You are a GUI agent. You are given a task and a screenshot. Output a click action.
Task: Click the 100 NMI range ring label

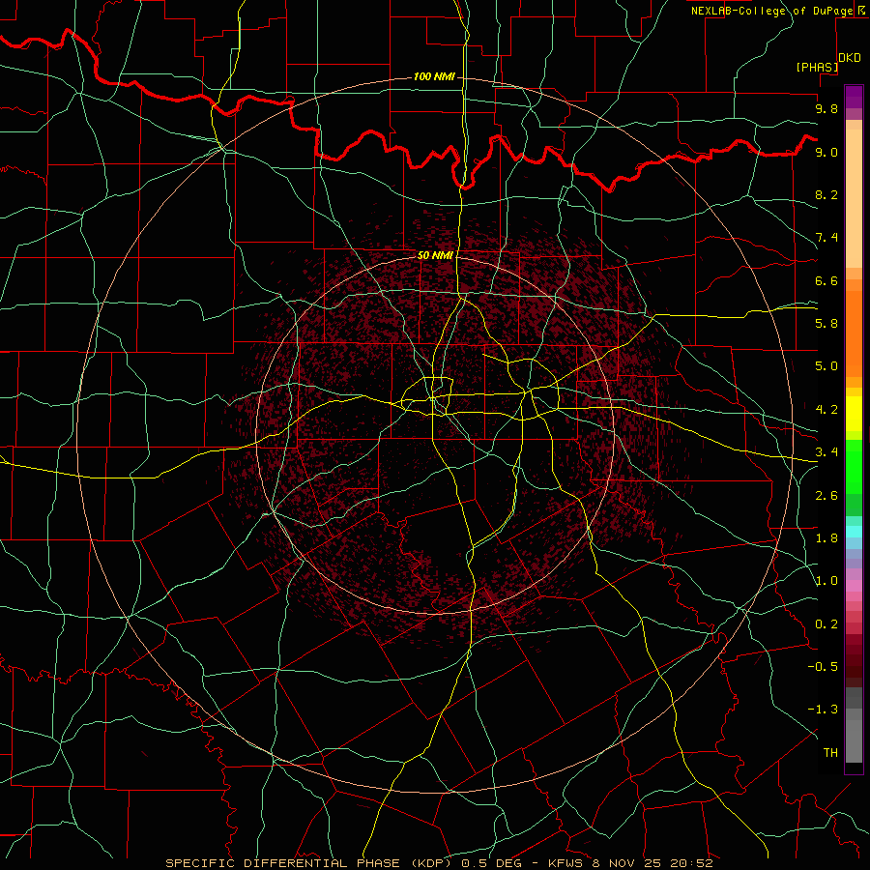coord(434,76)
